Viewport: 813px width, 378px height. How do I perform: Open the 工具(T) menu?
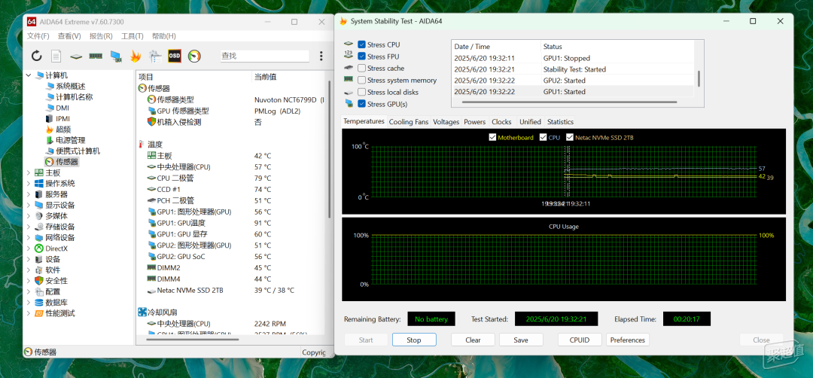132,36
